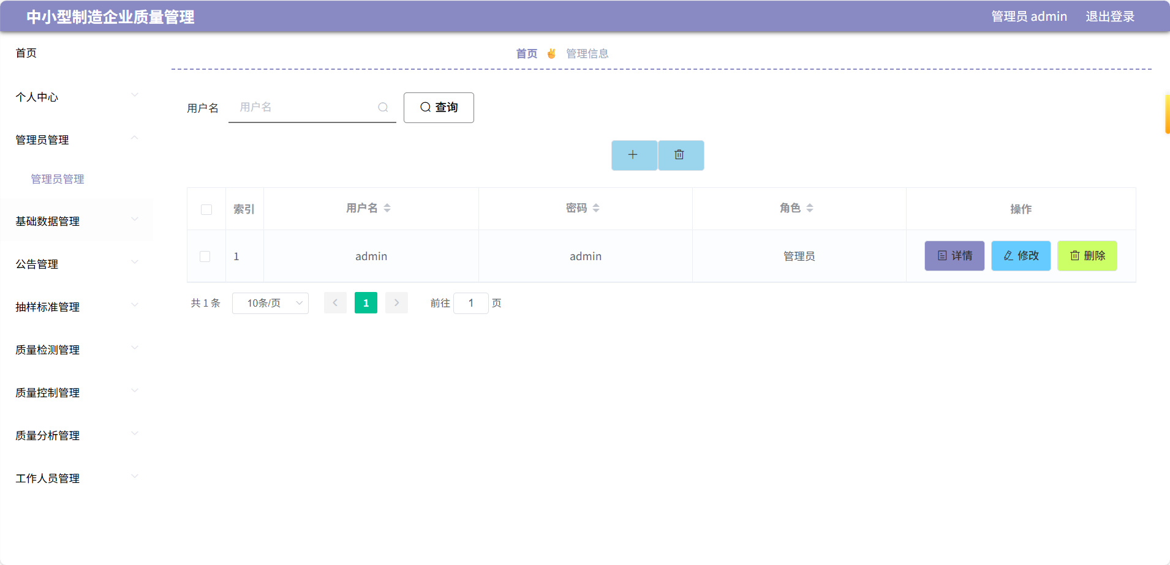Image resolution: width=1170 pixels, height=565 pixels.
Task: Click the plus icon to add admin
Action: point(634,155)
